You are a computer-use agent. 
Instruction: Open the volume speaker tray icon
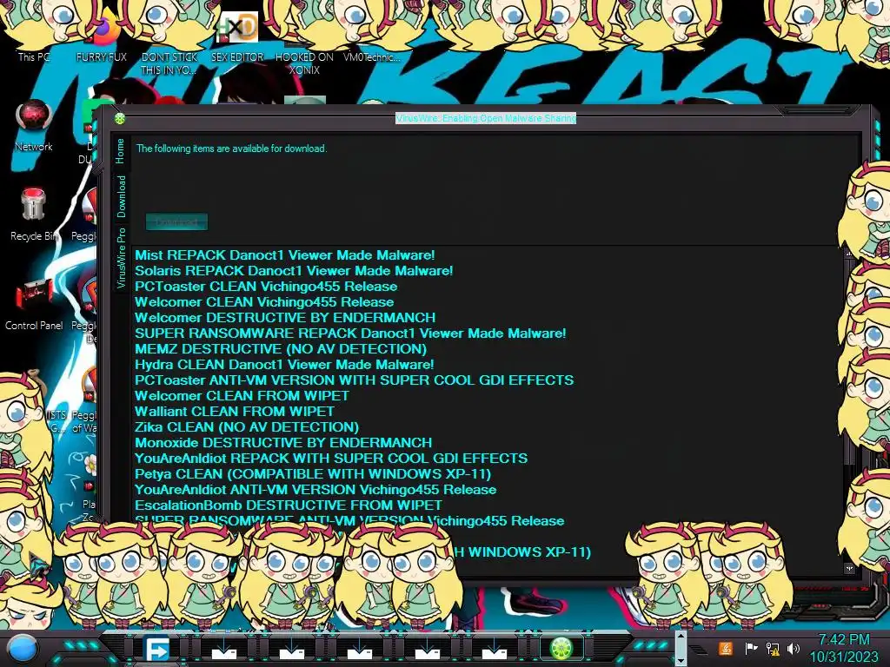[x=794, y=648]
